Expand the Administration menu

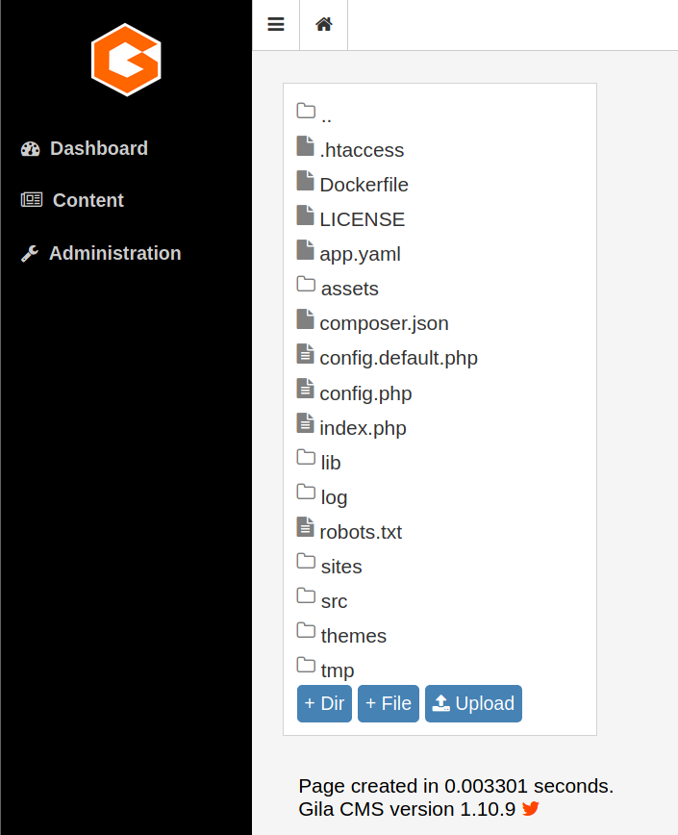pos(114,253)
